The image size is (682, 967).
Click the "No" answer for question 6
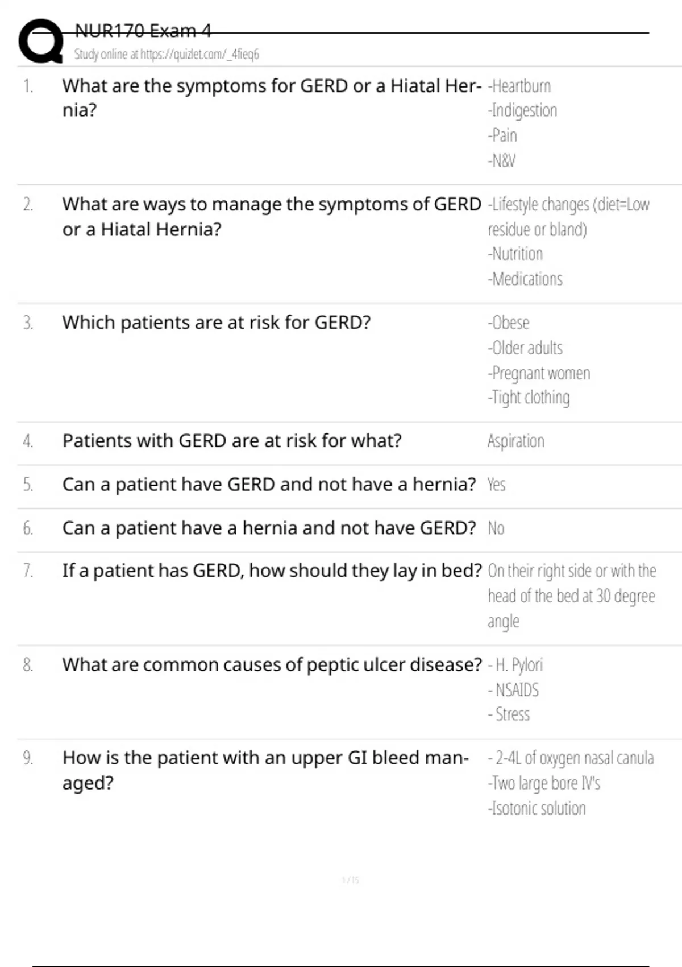tap(496, 528)
